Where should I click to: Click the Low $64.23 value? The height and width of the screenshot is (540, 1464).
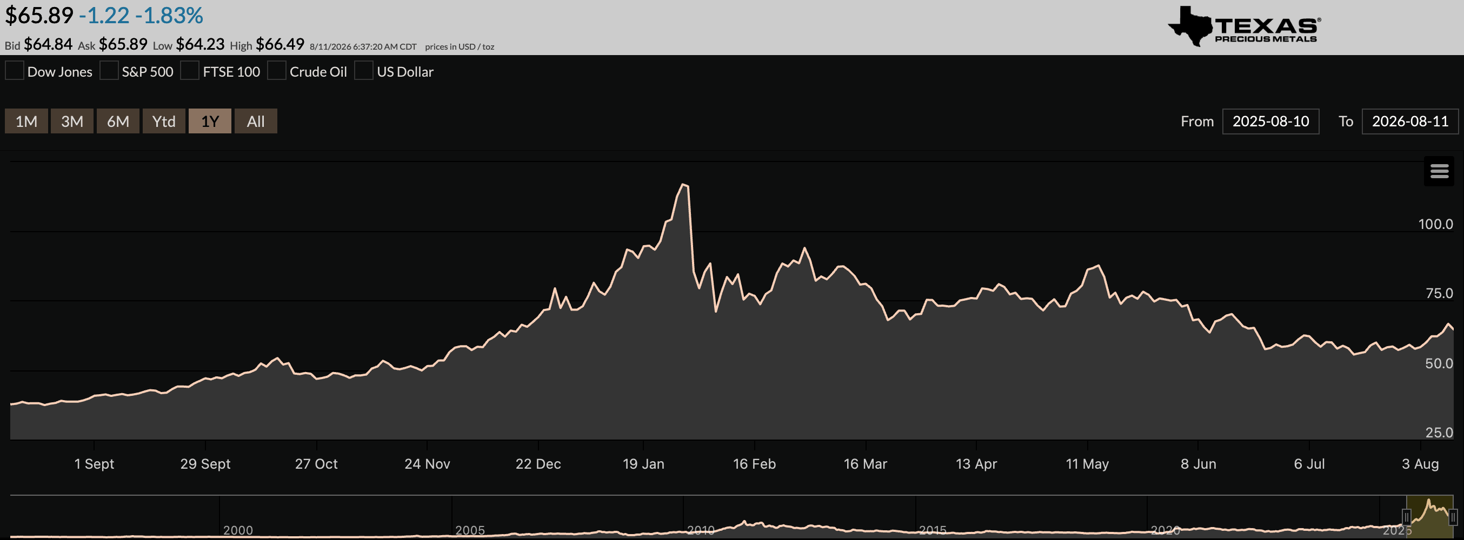click(x=200, y=44)
